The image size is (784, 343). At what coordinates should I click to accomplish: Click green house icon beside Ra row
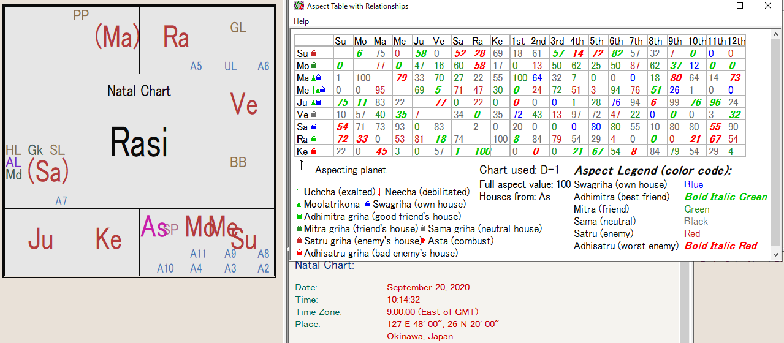(x=314, y=140)
